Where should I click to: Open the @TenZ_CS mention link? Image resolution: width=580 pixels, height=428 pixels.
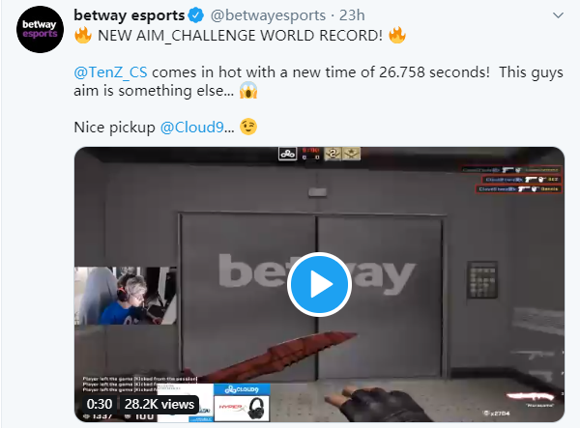(x=110, y=72)
